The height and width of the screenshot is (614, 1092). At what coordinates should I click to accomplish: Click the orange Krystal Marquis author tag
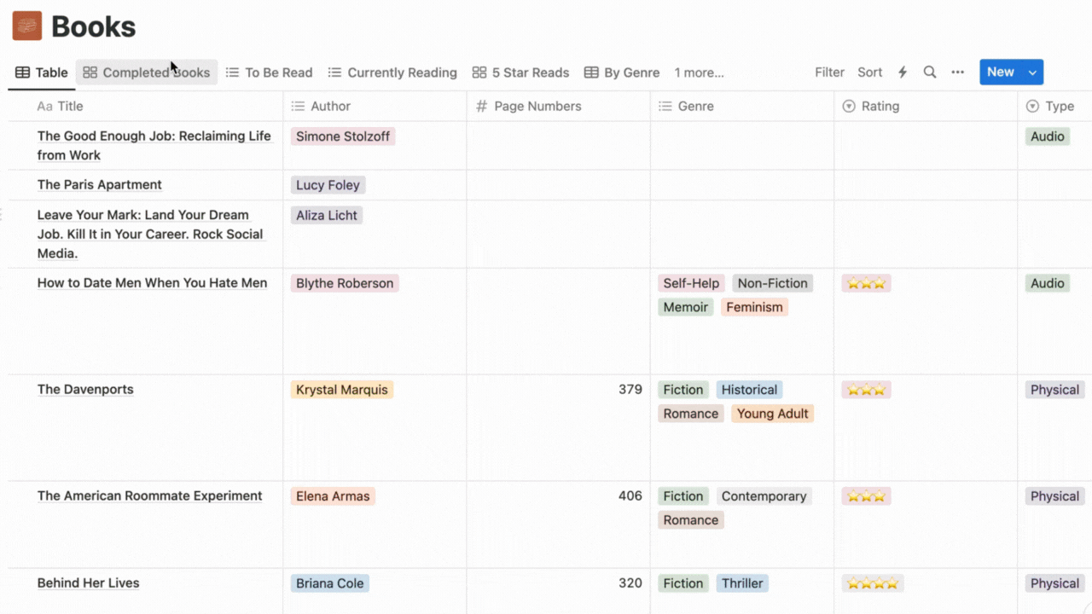(x=341, y=390)
